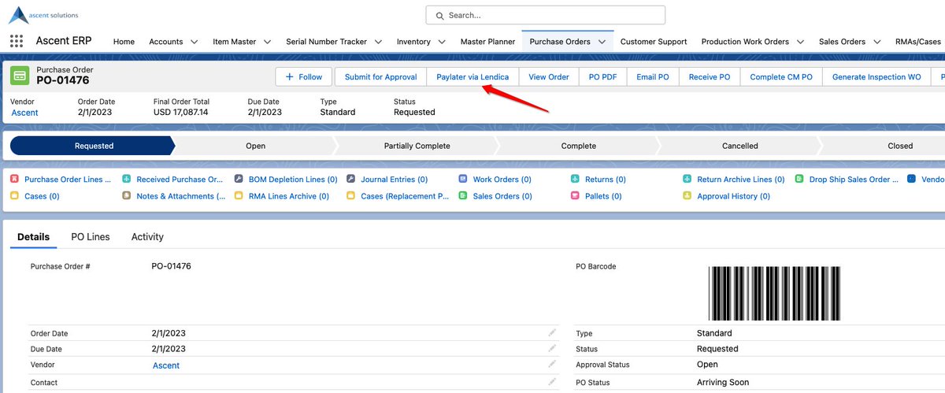Open the Ascent vendor link in header
The height and width of the screenshot is (393, 945).
24,113
